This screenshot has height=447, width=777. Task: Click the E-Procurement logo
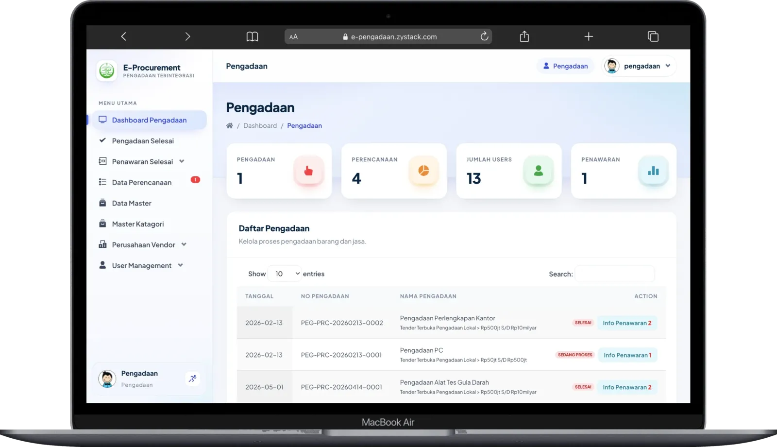coord(107,71)
